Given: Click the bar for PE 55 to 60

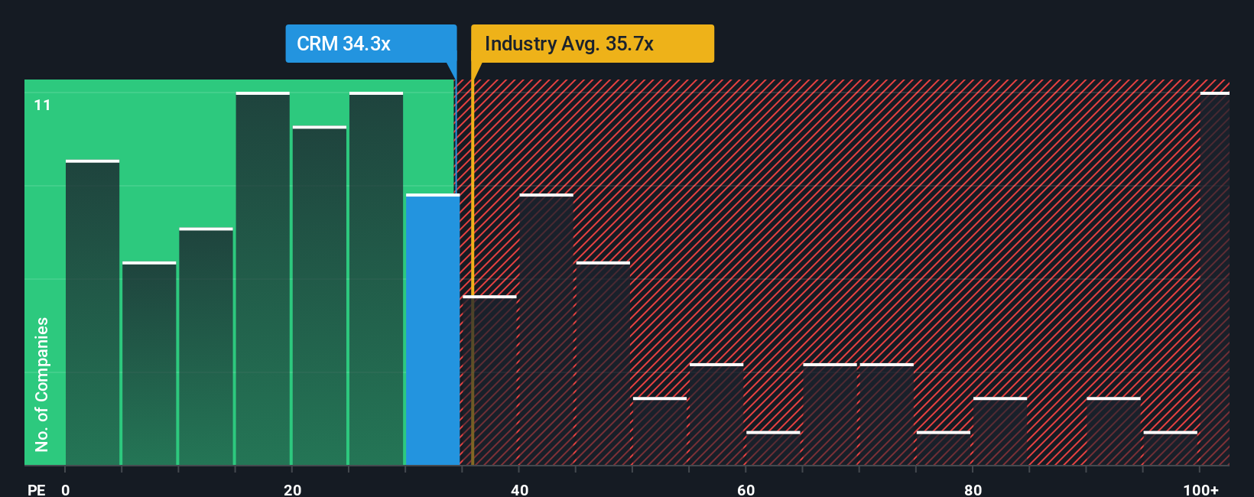Looking at the screenshot, I should 716,414.
